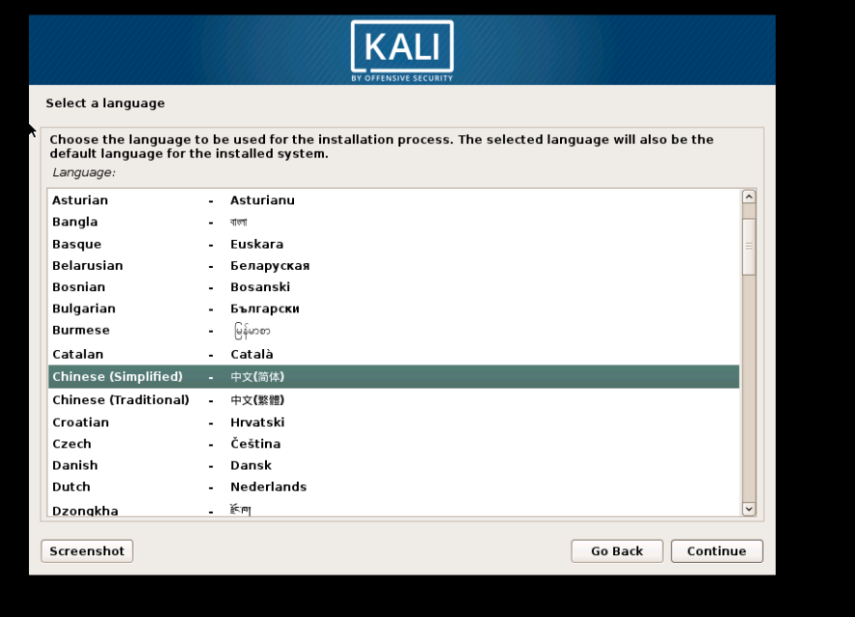
Task: Select Burmese language row
Action: coord(393,331)
